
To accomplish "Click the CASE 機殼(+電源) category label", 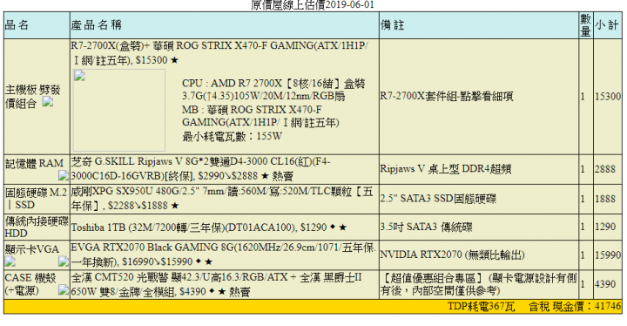I will 30,284.
